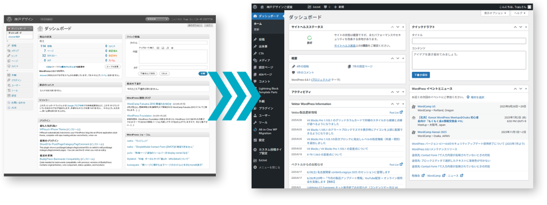The width and height of the screenshot is (547, 205).
Task: Click メディア icon in the new dashboard sidebar
Action: [255, 60]
